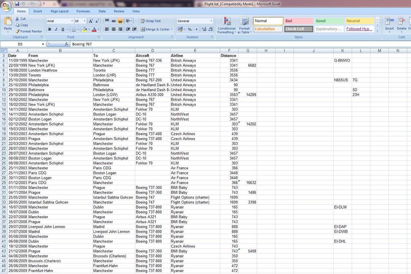Image resolution: width=411 pixels, height=274 pixels.
Task: Click the formula bar showing Boeing 767
Action: pyautogui.click(x=240, y=44)
